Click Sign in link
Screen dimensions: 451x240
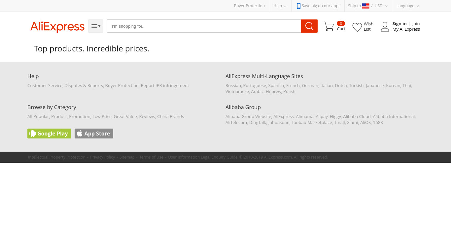(x=399, y=23)
